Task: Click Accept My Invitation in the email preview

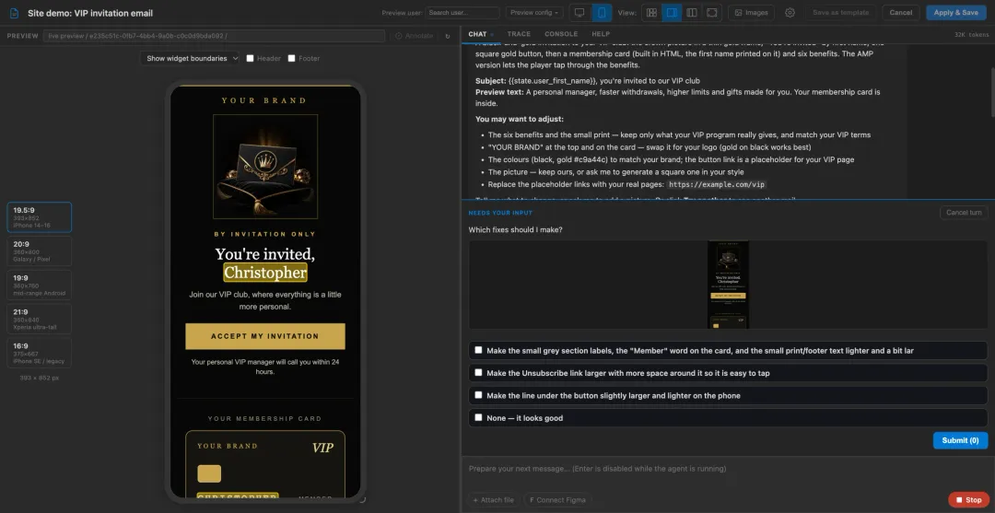Action: click(x=265, y=336)
